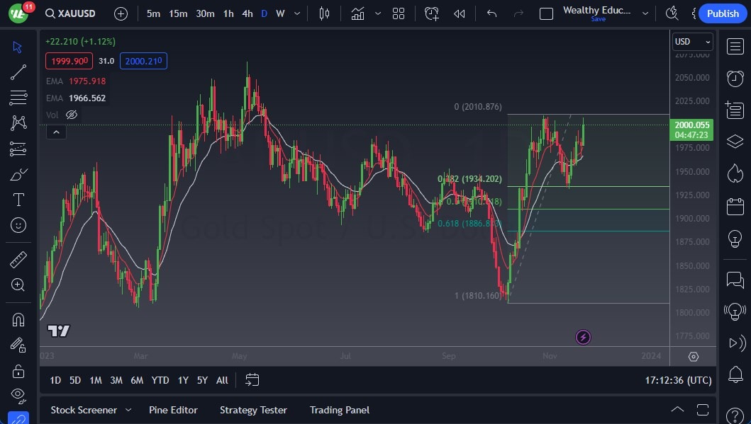
Task: Click the XAUUSD symbol search field
Action: 69,13
